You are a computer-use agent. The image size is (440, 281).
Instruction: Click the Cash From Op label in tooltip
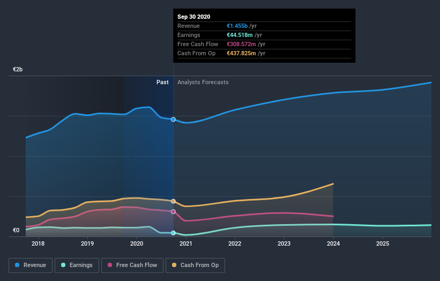click(x=197, y=53)
